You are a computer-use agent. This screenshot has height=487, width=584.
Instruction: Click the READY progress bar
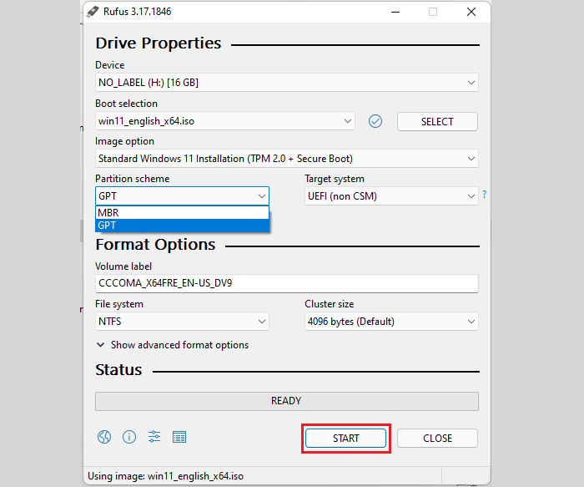287,401
